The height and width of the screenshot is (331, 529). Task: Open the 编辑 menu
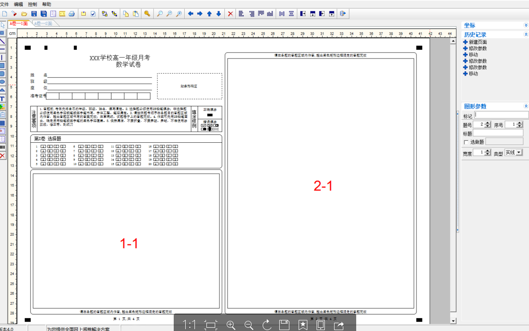18,5
